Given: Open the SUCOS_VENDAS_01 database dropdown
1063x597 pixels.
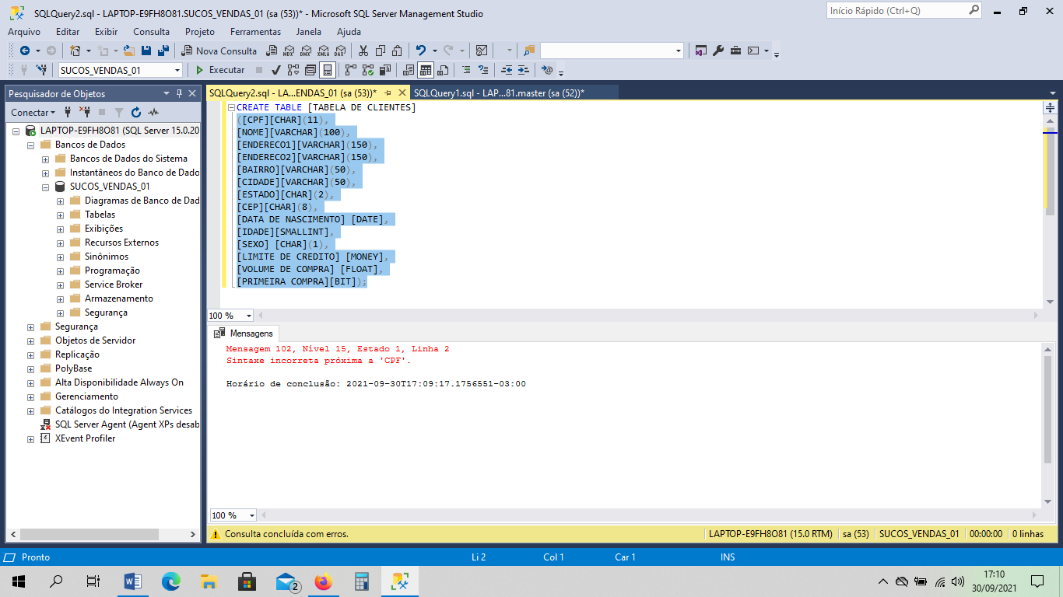Looking at the screenshot, I should (x=177, y=70).
